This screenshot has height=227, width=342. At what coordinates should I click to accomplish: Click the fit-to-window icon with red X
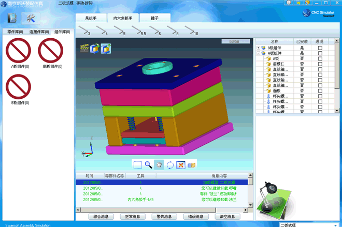point(181,165)
